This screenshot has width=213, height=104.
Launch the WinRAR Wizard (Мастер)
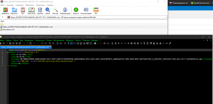coord(55,11)
